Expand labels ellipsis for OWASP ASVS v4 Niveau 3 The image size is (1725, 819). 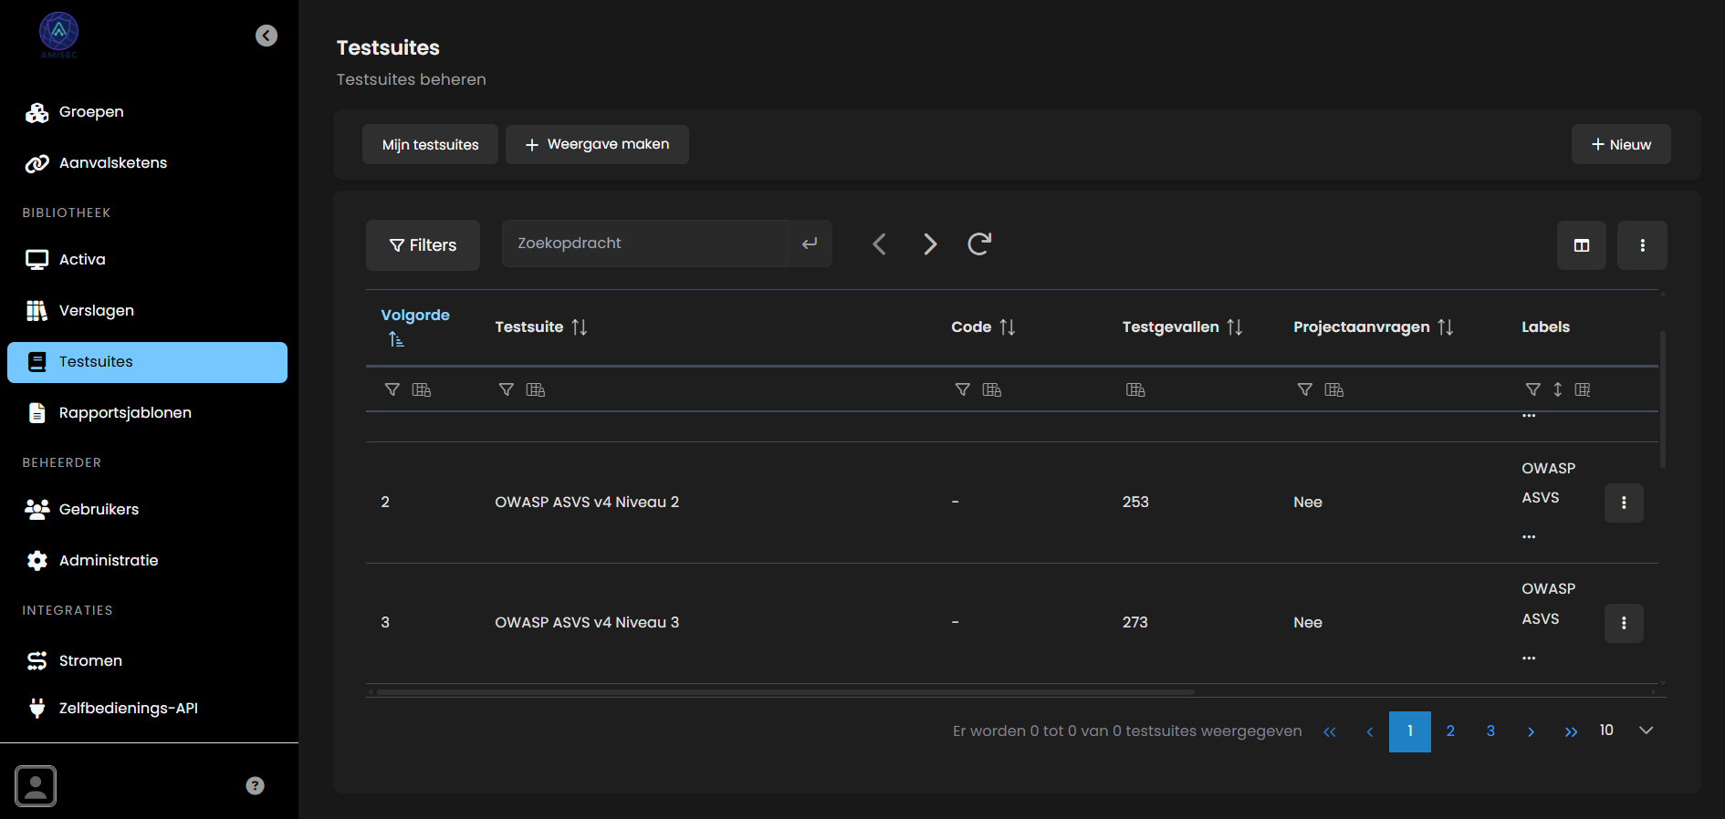[x=1529, y=658]
